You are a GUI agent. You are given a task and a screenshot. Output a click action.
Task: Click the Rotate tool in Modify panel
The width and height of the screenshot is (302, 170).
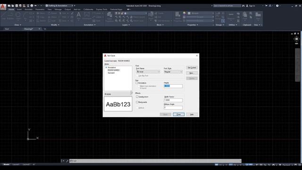click(52, 13)
